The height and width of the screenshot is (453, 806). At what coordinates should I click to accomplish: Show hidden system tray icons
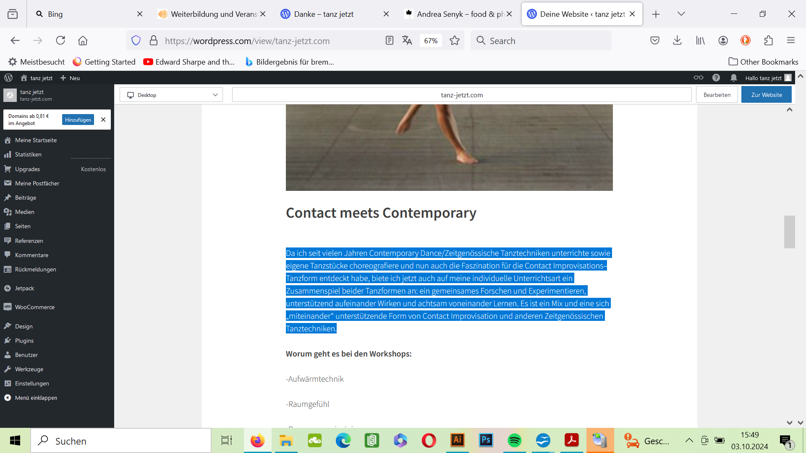(689, 440)
